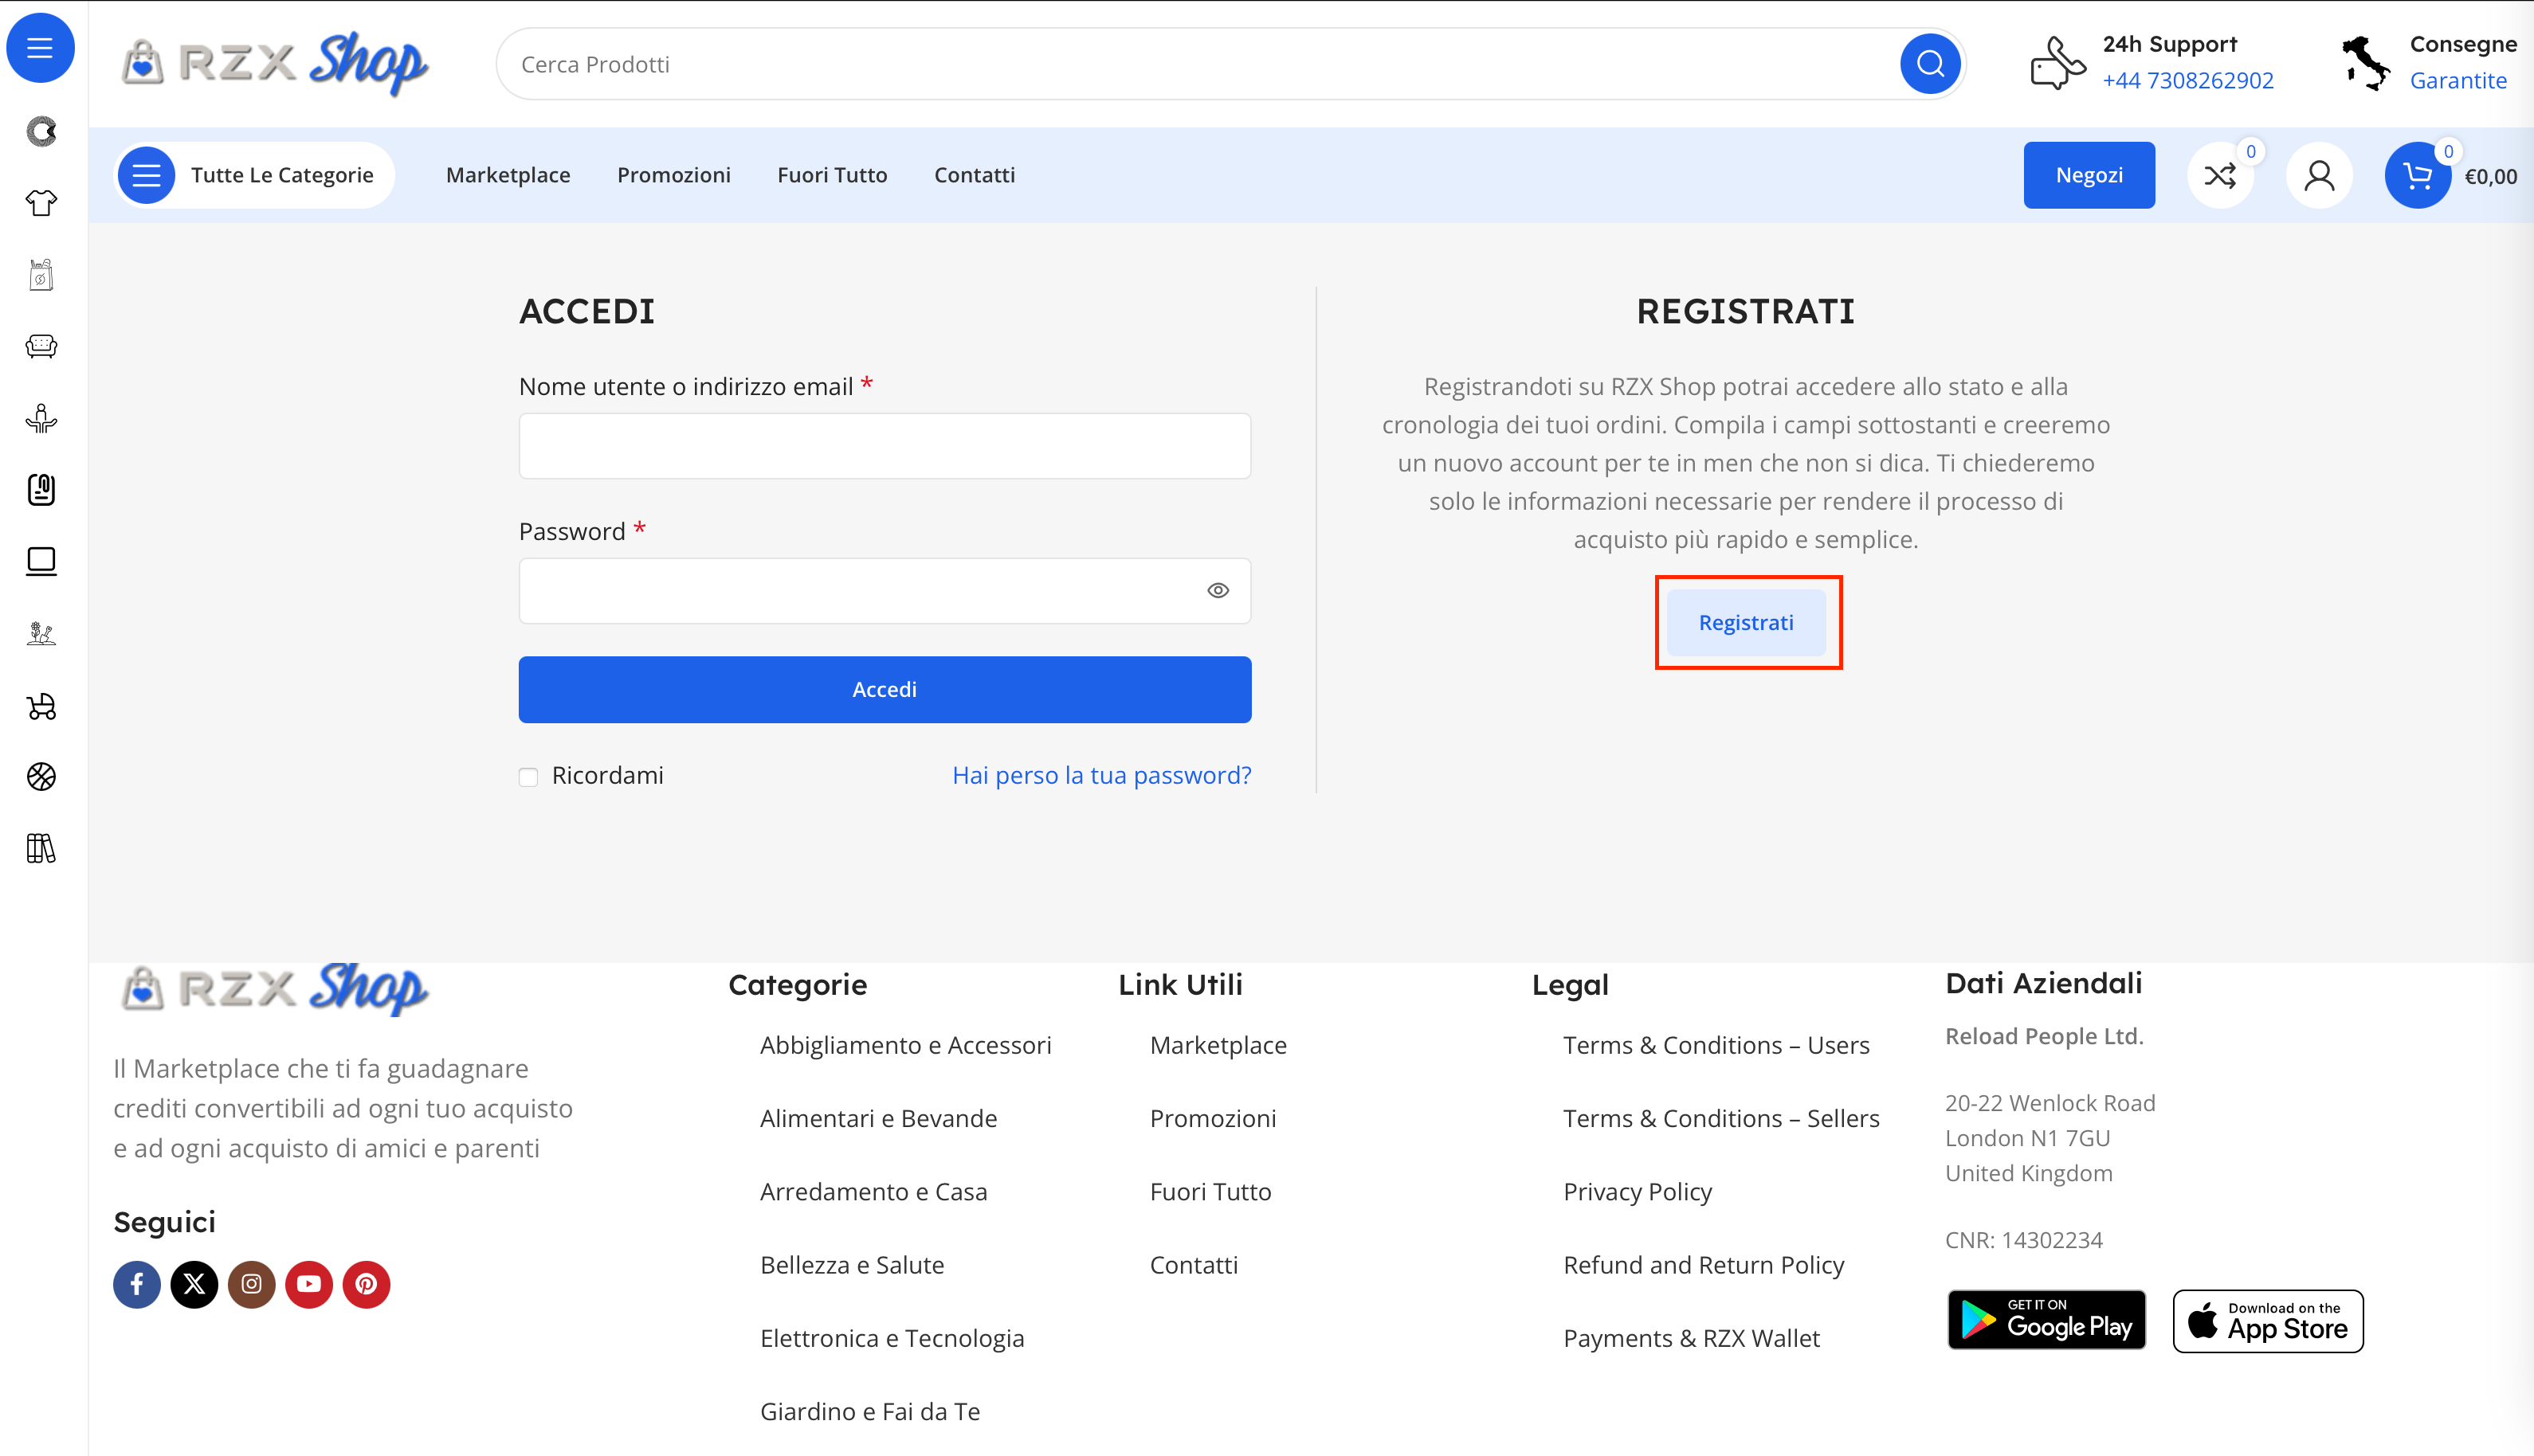The width and height of the screenshot is (2534, 1456).
Task: Open the shopping cart icon
Action: tap(2417, 176)
